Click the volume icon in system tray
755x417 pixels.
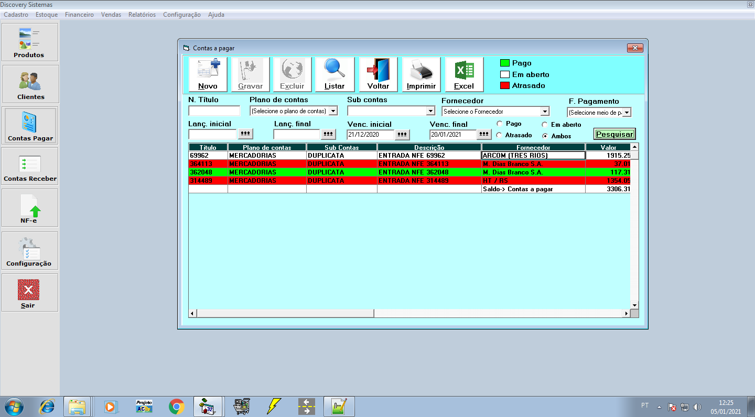697,407
